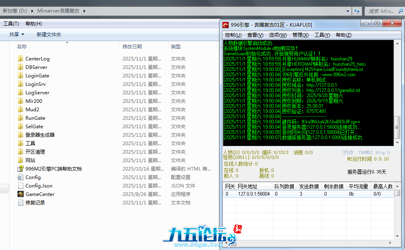405x250 pixels.
Task: Sort files by the 修改日期 column header
Action: 132,47
